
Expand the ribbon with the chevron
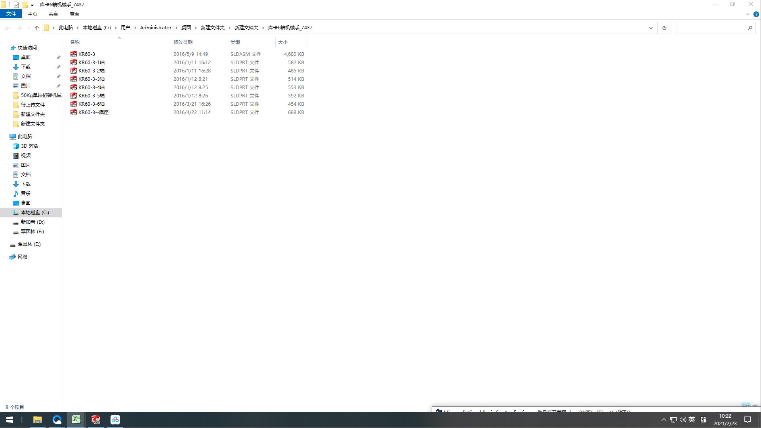(x=748, y=14)
